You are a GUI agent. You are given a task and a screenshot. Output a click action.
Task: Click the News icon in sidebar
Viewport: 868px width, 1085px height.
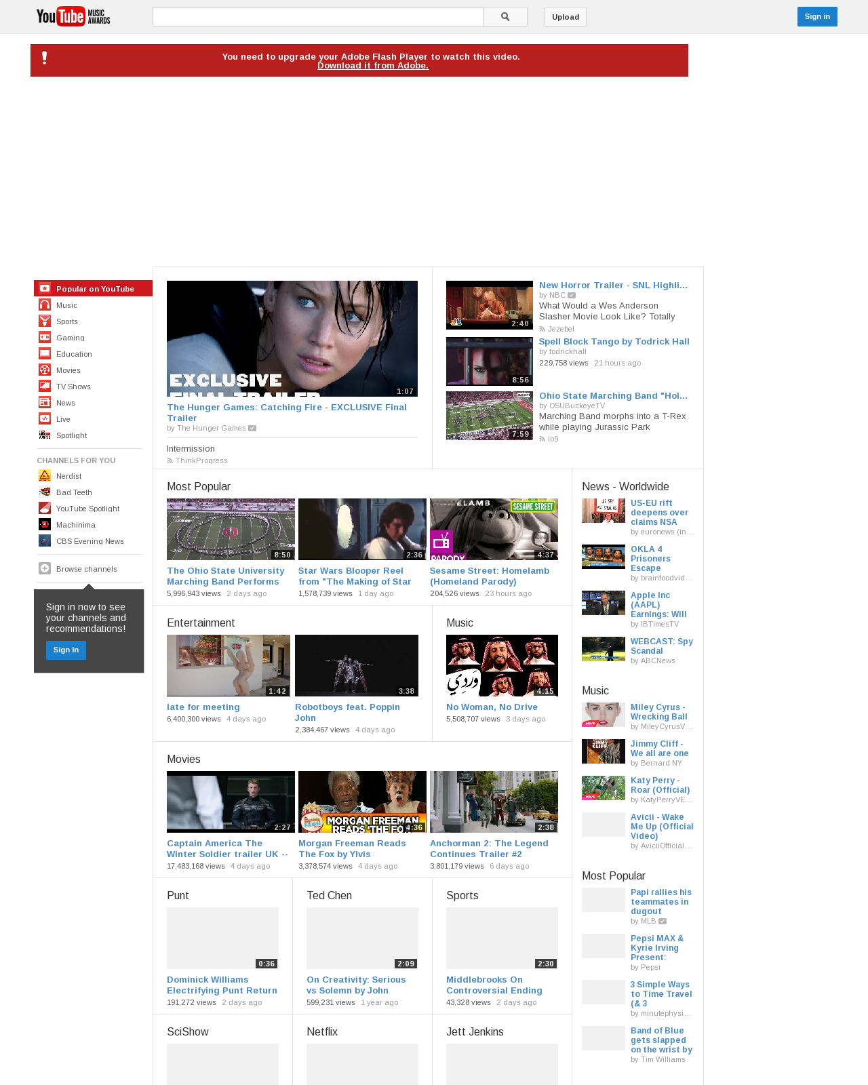tap(45, 402)
